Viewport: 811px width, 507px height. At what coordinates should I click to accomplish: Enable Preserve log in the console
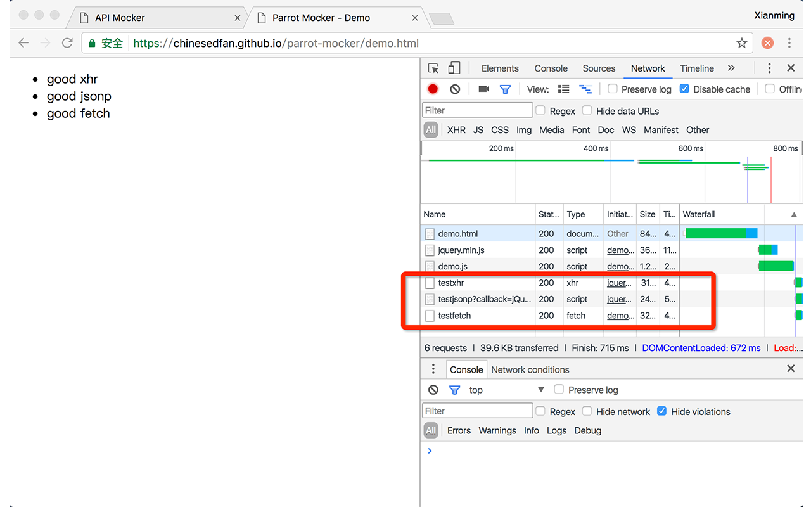tap(559, 389)
